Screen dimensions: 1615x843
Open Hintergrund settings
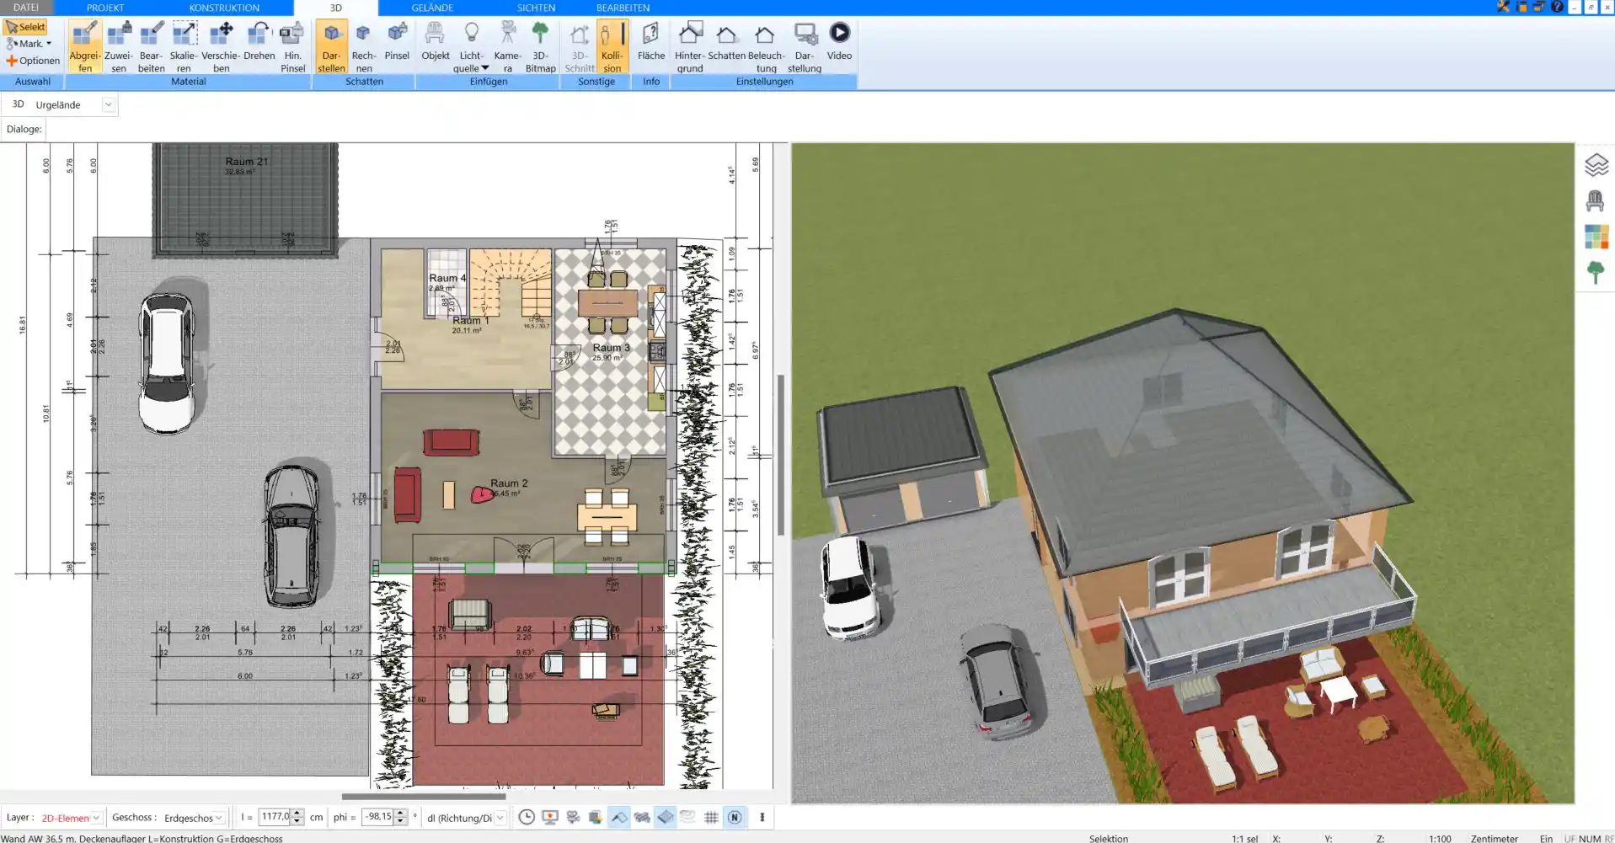click(690, 47)
